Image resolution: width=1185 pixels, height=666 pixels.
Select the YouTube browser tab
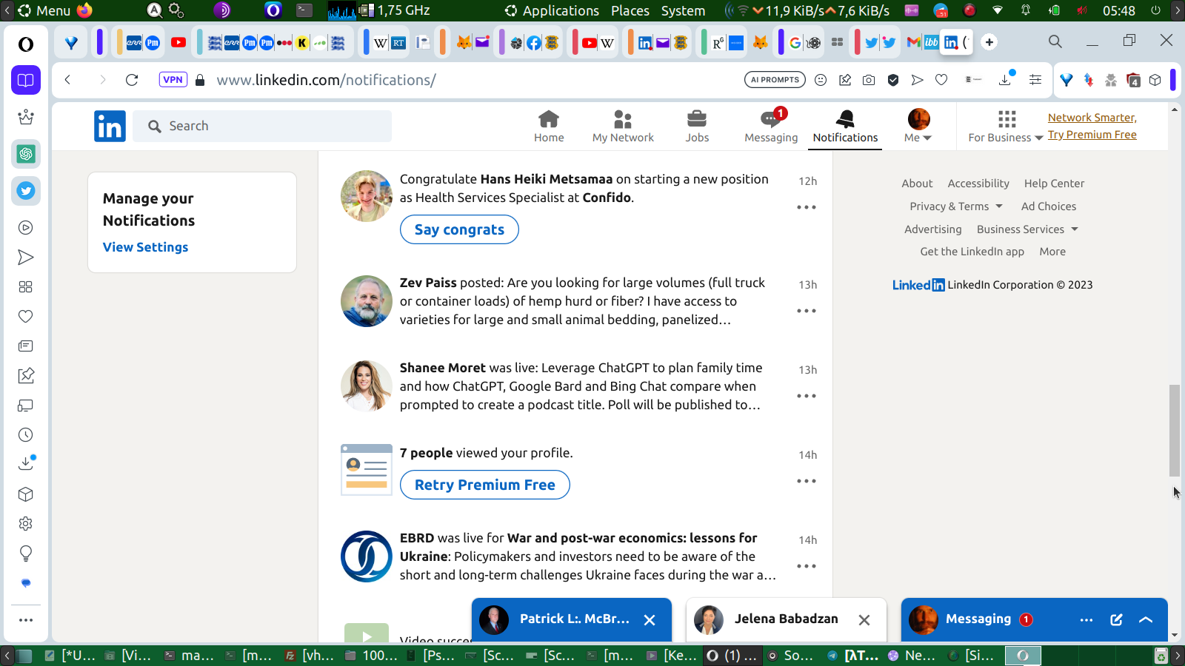[178, 42]
